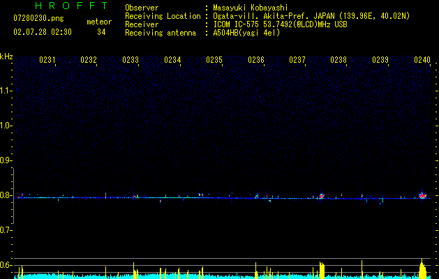Viewport: 439px width, 279px height.
Task: Click ICOM IC-575 53.7492 MHz USB text
Action: pos(280,24)
